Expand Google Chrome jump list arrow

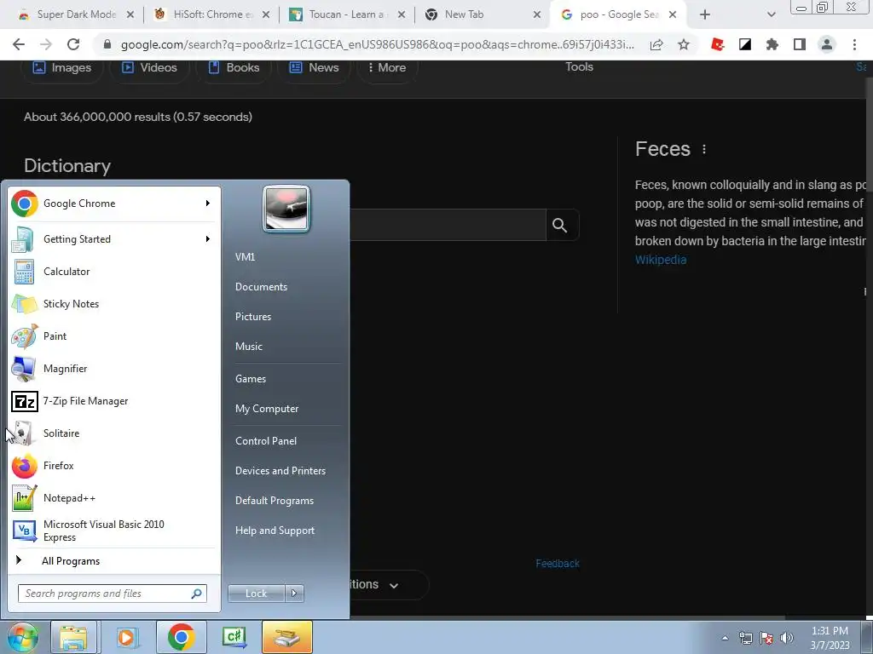click(208, 204)
